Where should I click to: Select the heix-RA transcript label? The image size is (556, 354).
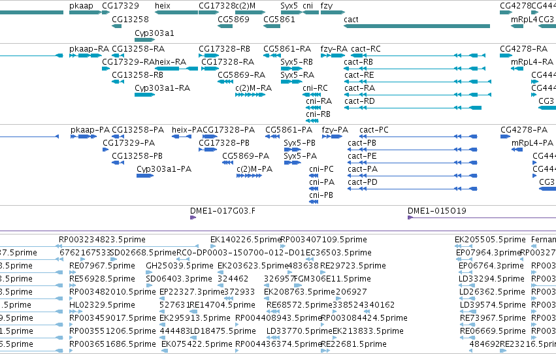click(171, 62)
